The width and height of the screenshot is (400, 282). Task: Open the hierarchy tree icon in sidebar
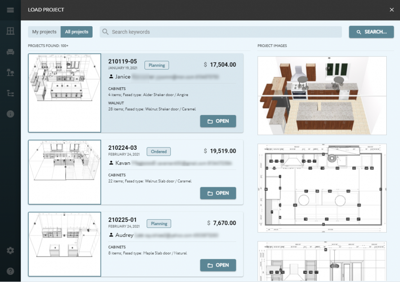point(10,93)
